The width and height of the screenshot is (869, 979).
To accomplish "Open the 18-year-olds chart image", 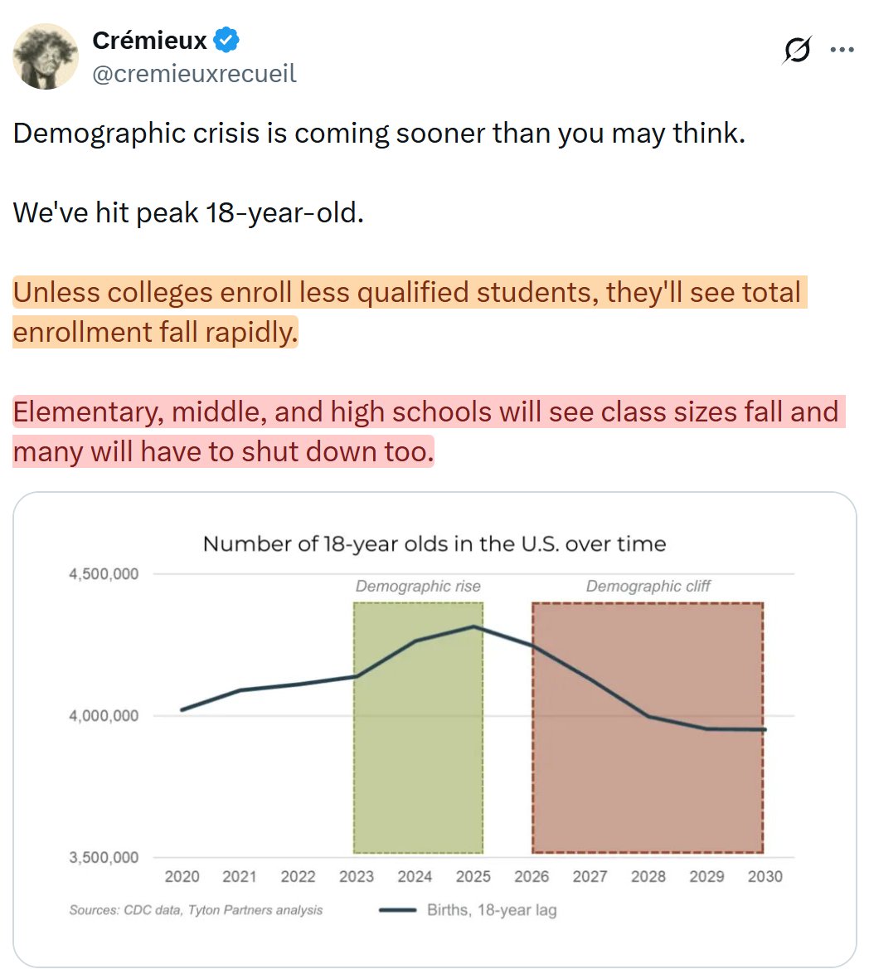I will coord(434,730).
